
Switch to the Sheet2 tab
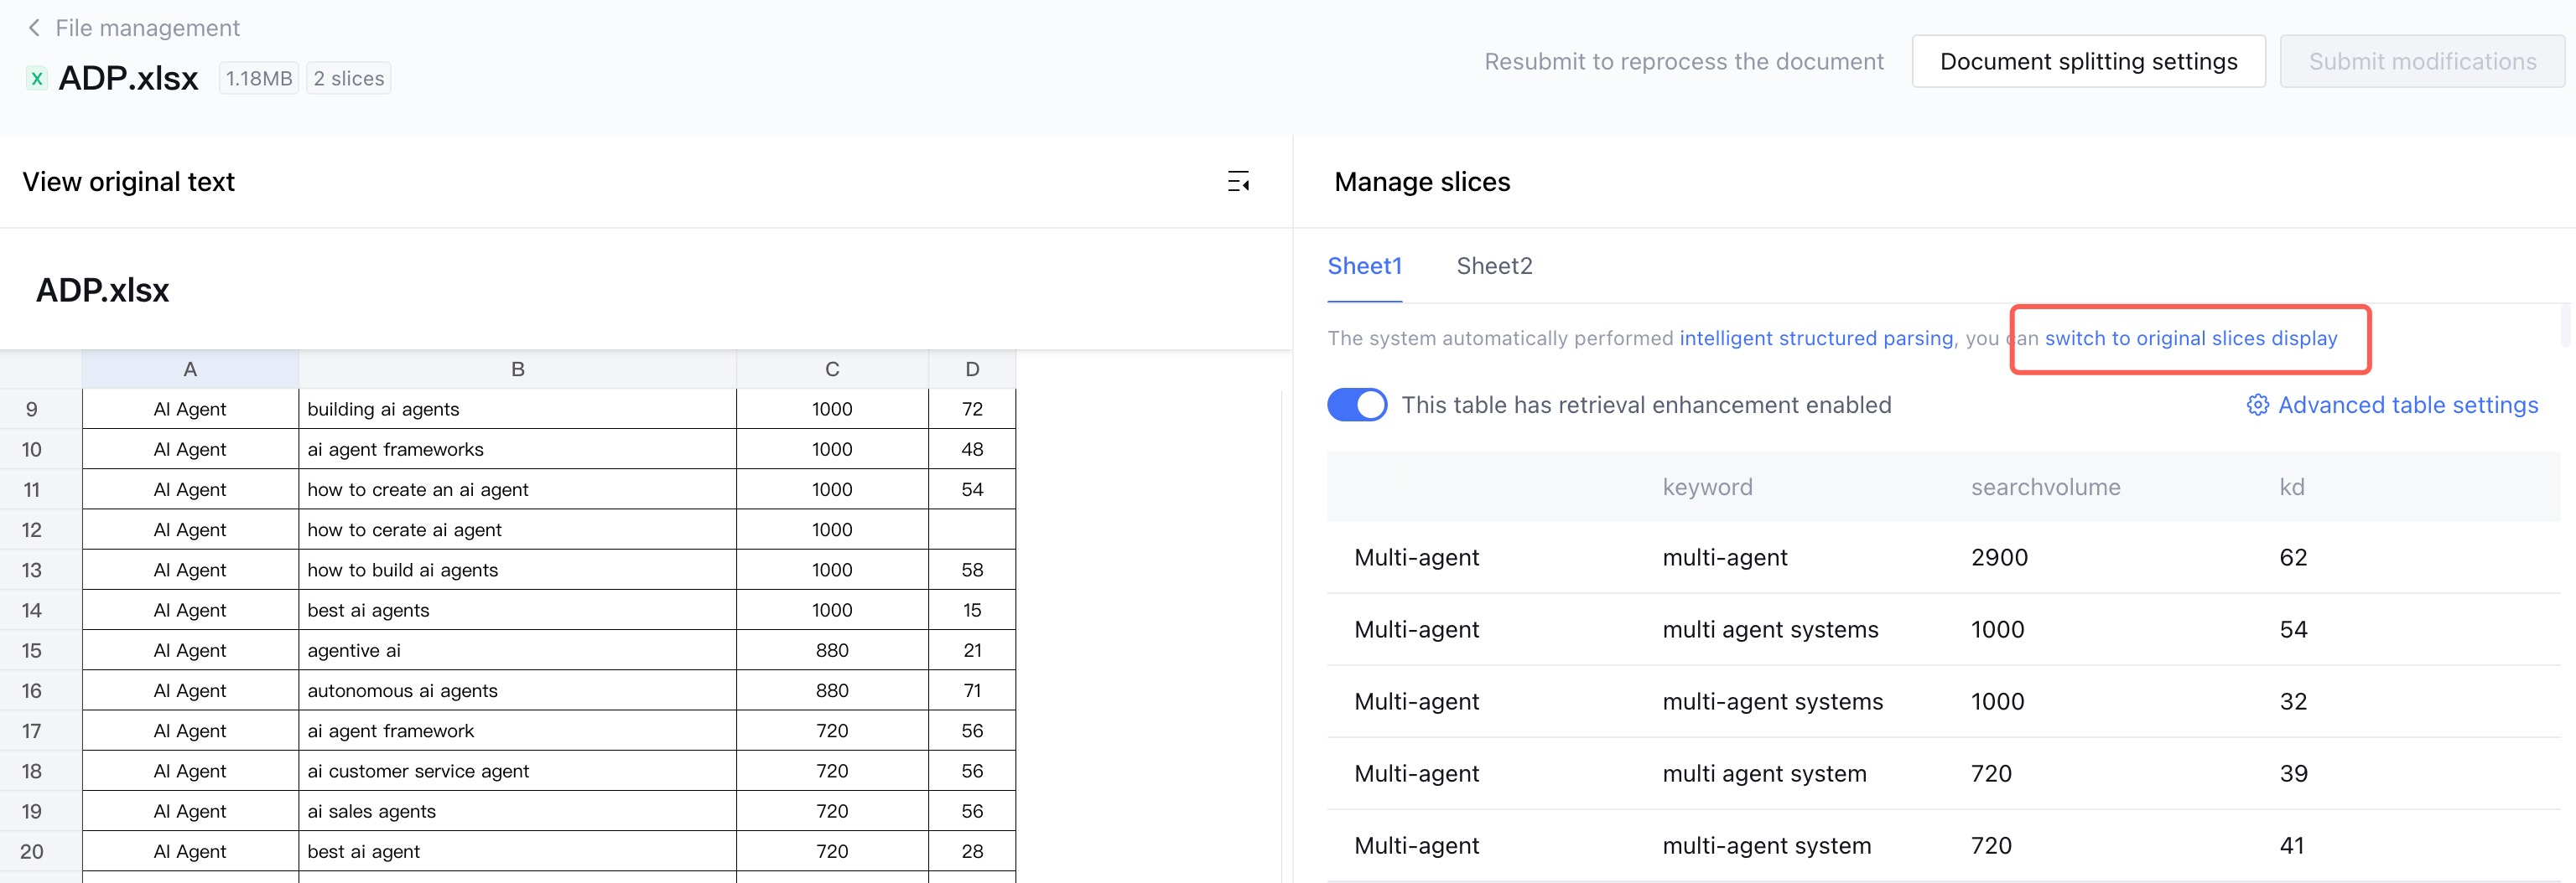pyautogui.click(x=1493, y=266)
